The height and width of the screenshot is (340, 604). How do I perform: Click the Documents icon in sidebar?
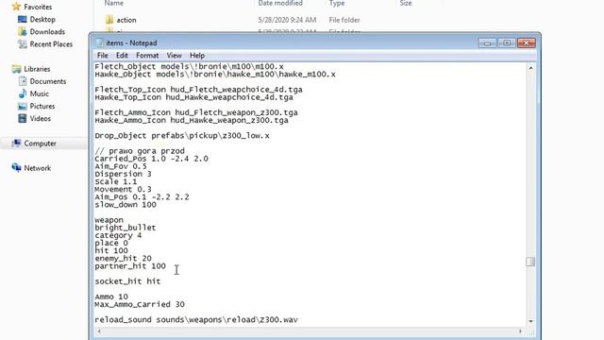[23, 81]
